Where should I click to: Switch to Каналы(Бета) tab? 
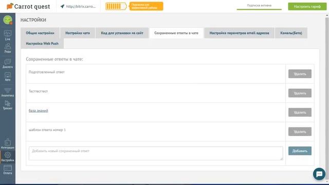[291, 33]
